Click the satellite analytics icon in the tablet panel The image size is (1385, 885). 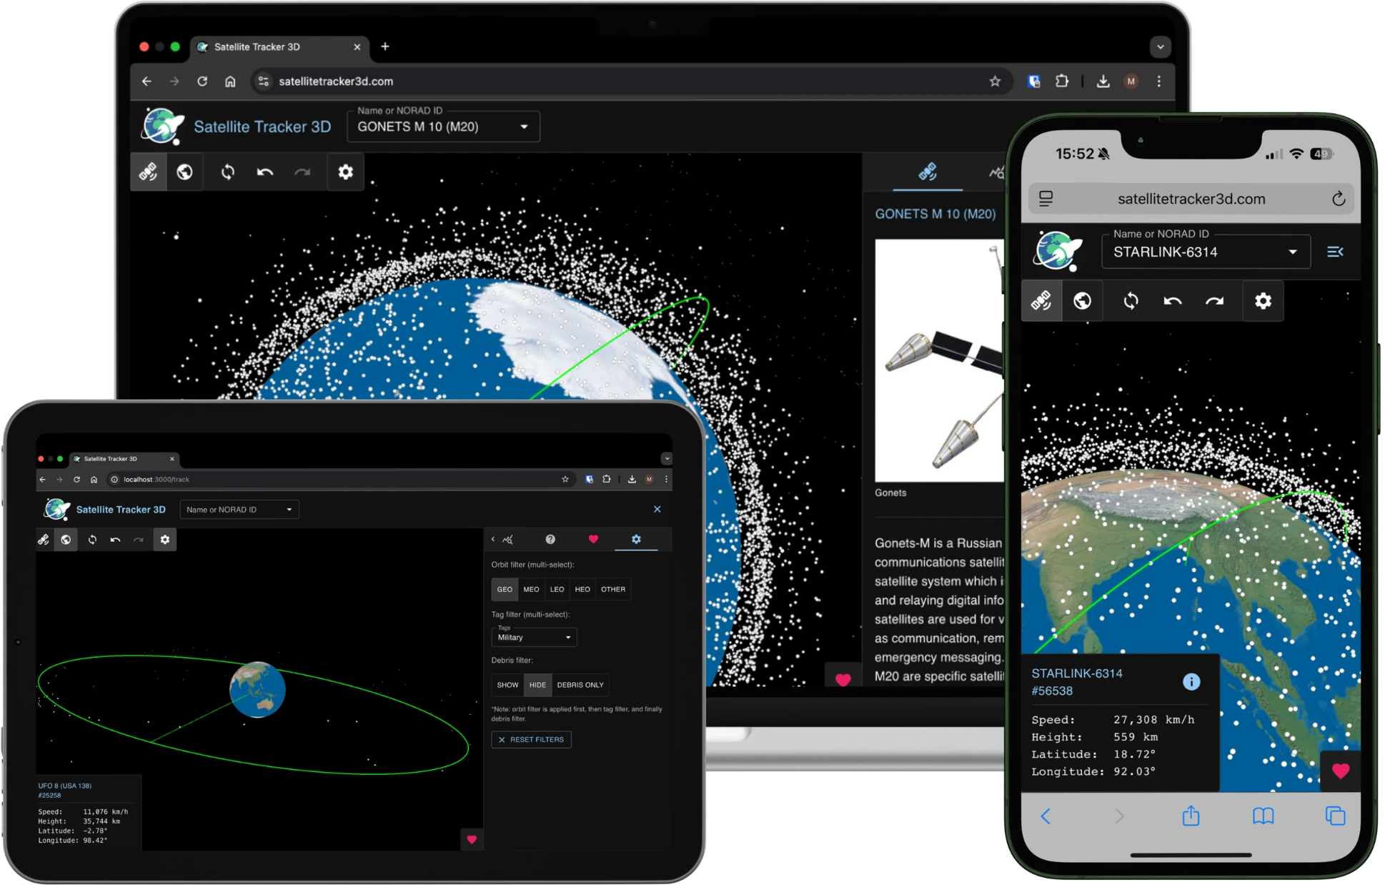pos(507,540)
